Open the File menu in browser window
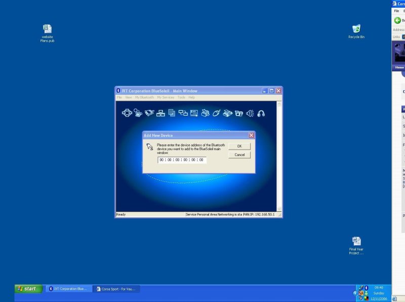 click(x=396, y=11)
